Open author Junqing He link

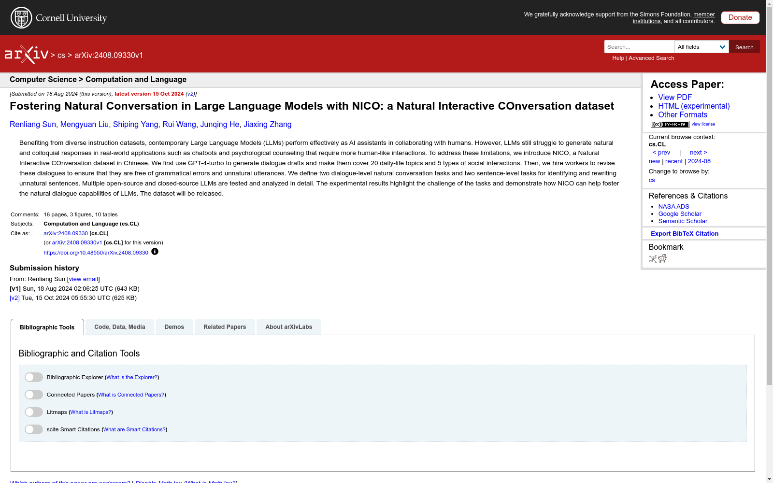(x=220, y=124)
